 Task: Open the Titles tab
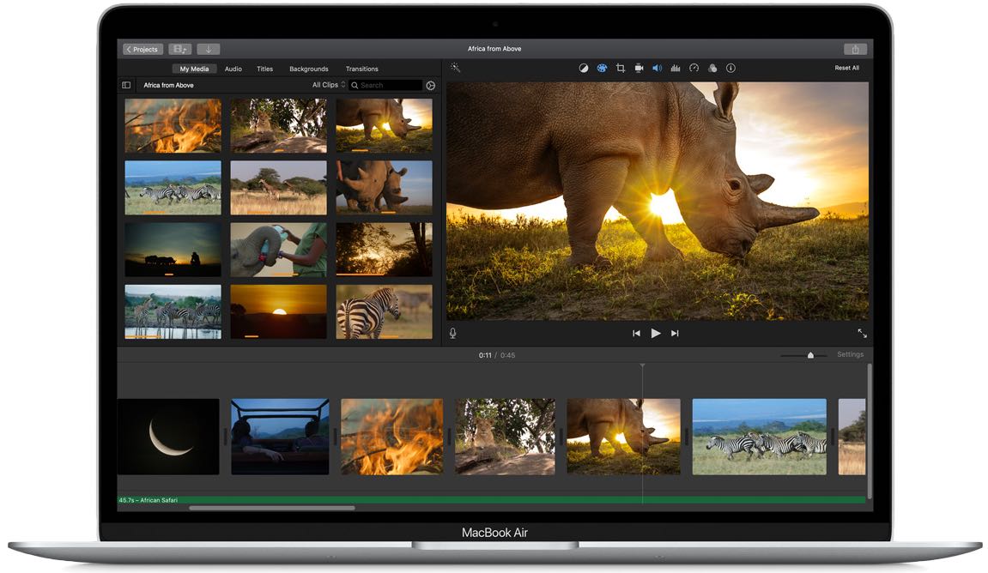264,69
